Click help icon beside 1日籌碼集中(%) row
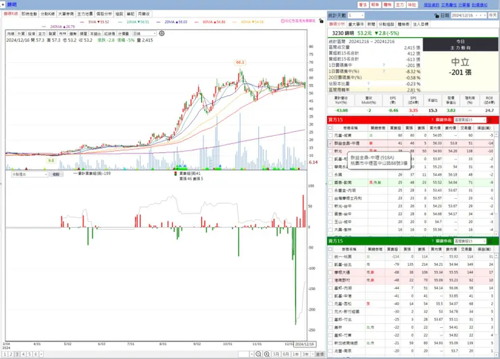 [384, 71]
